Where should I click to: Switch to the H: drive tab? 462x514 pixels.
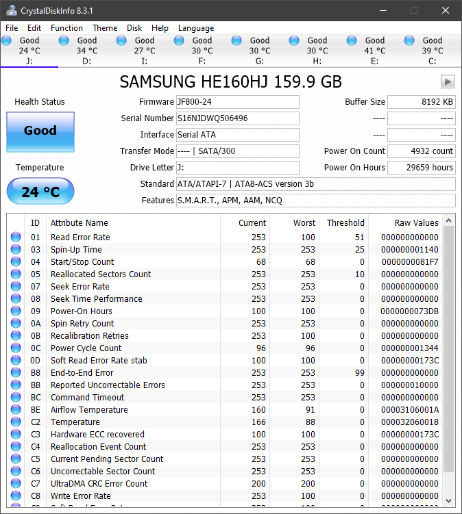(317, 51)
